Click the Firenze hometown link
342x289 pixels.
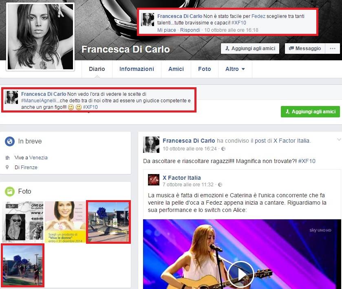[29, 168]
